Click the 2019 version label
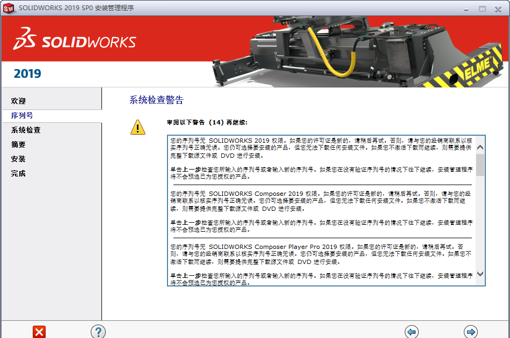 (27, 74)
